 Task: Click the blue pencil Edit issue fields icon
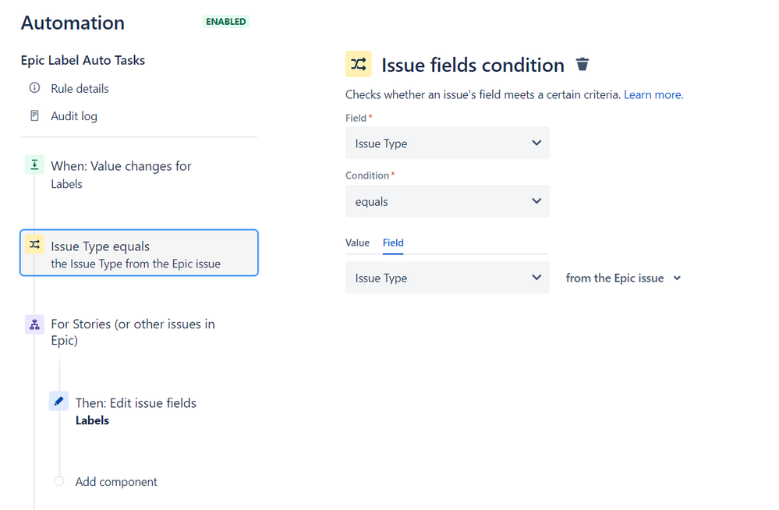[58, 402]
